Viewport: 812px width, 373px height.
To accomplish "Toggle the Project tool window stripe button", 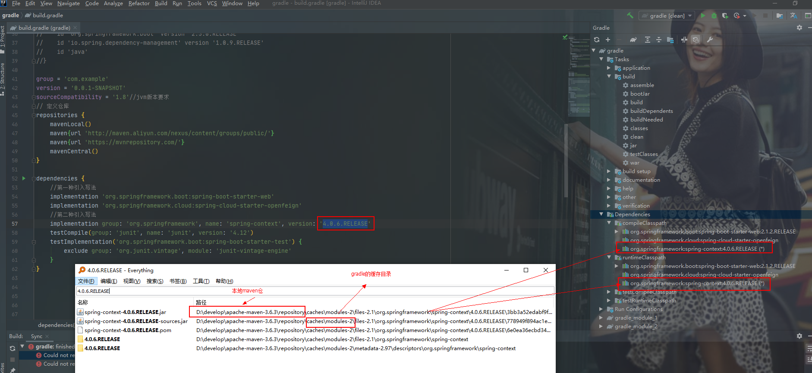I will 3,39.
